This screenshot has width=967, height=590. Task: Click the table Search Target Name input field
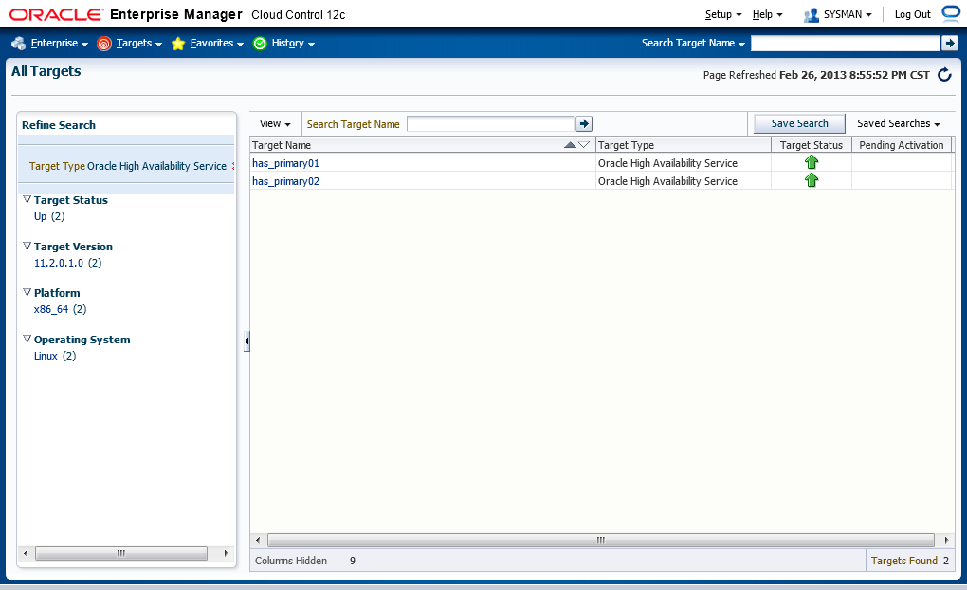point(491,124)
